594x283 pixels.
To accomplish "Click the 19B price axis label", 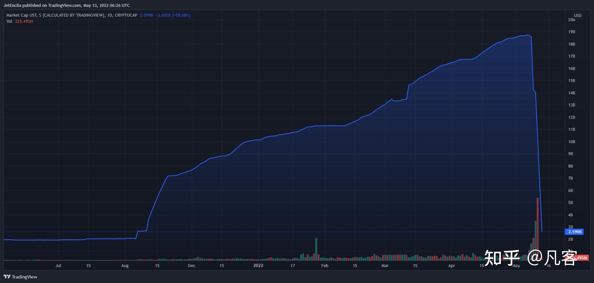I will pyautogui.click(x=572, y=32).
